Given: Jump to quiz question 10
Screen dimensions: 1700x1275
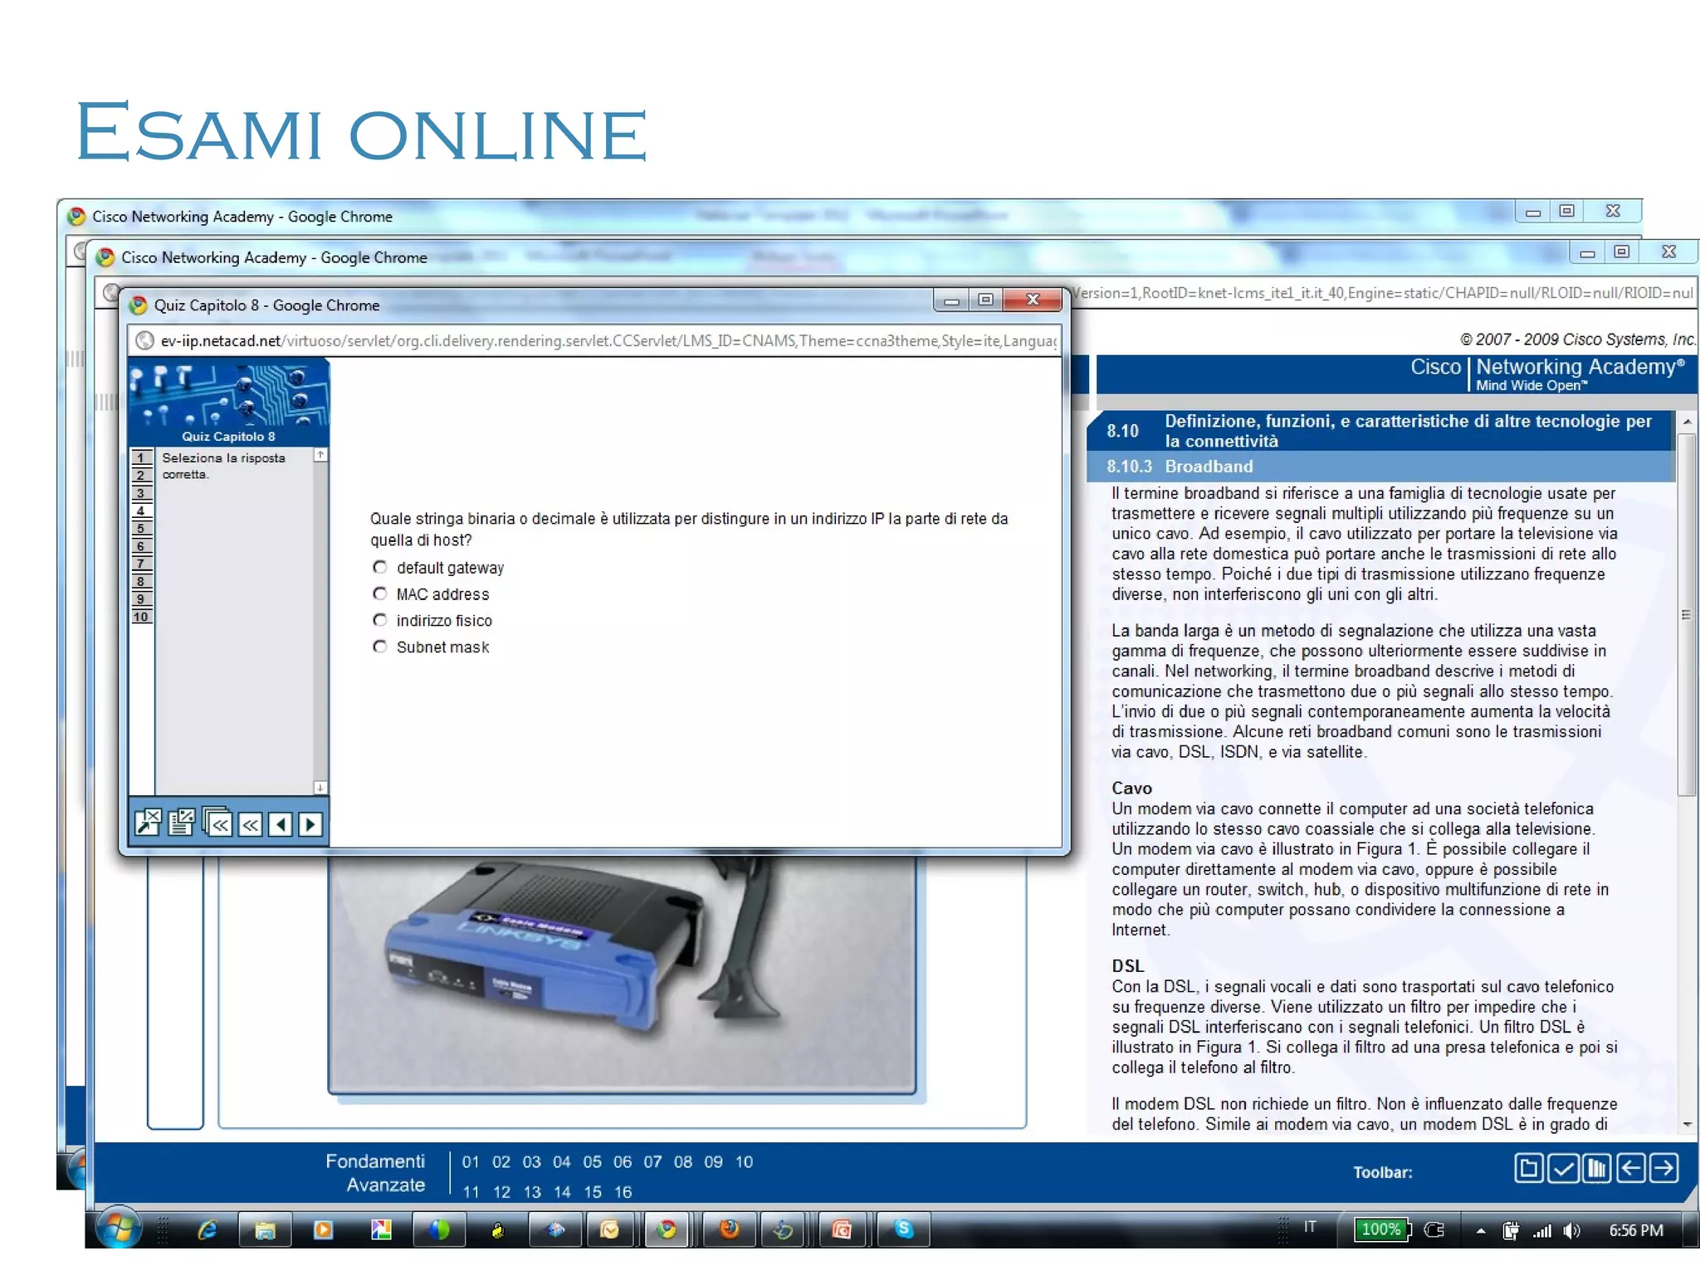Looking at the screenshot, I should click(141, 617).
